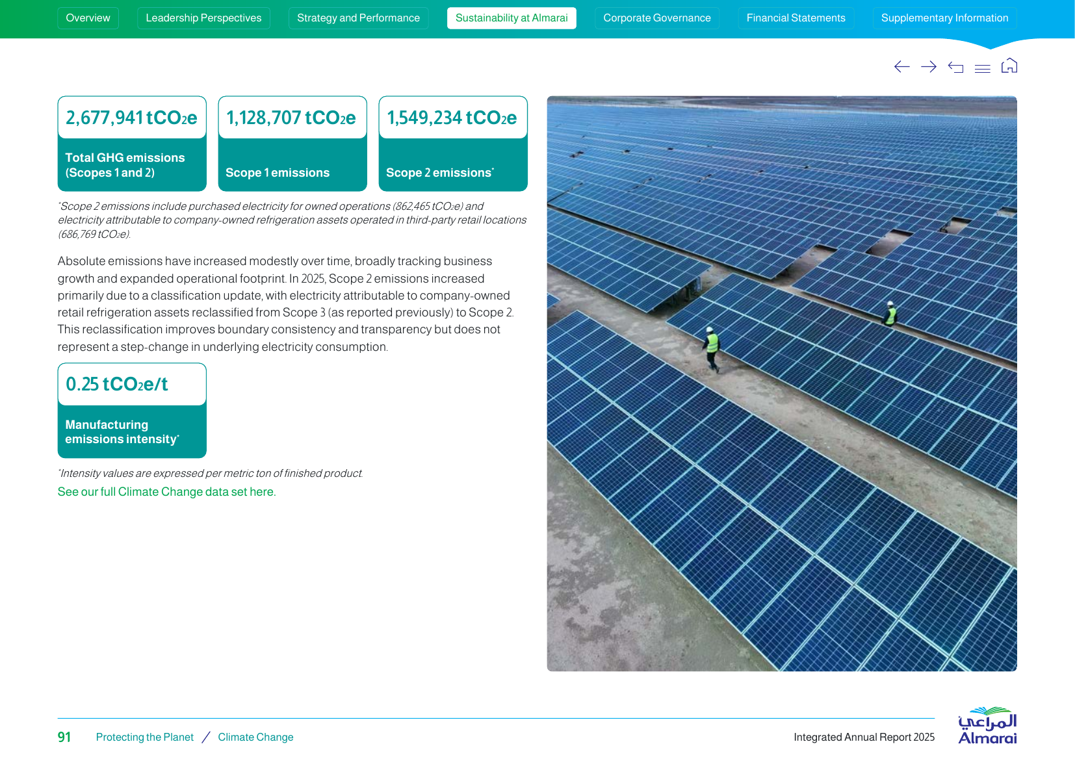The height and width of the screenshot is (768, 1075).
Task: Click the 1,128,707 tCO2e value
Action: coord(291,118)
